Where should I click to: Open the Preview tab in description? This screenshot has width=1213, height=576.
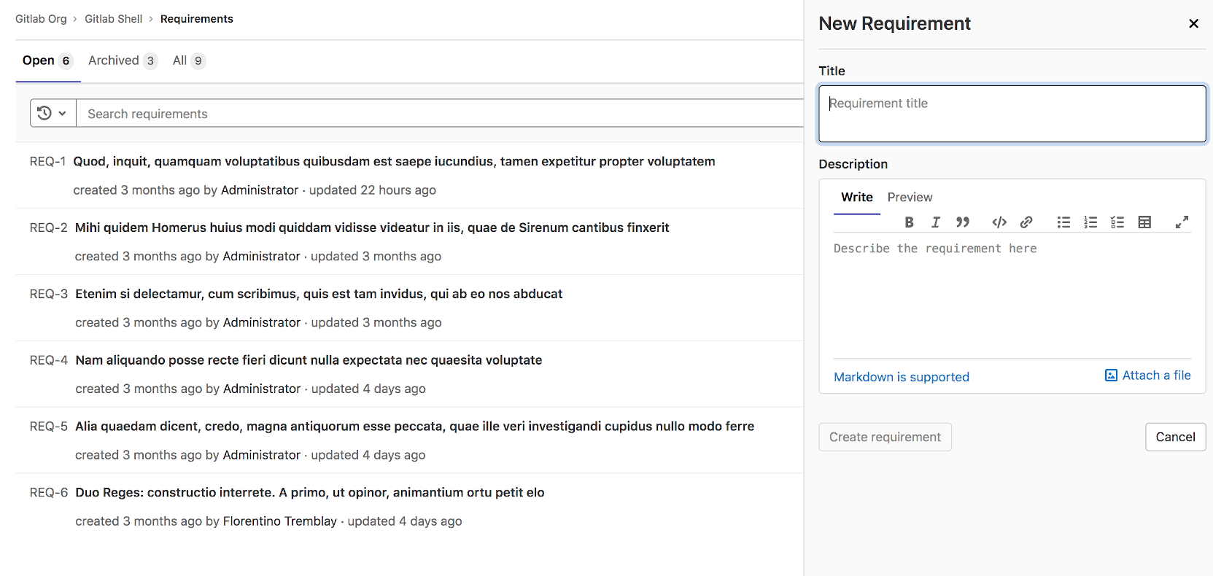pos(910,197)
